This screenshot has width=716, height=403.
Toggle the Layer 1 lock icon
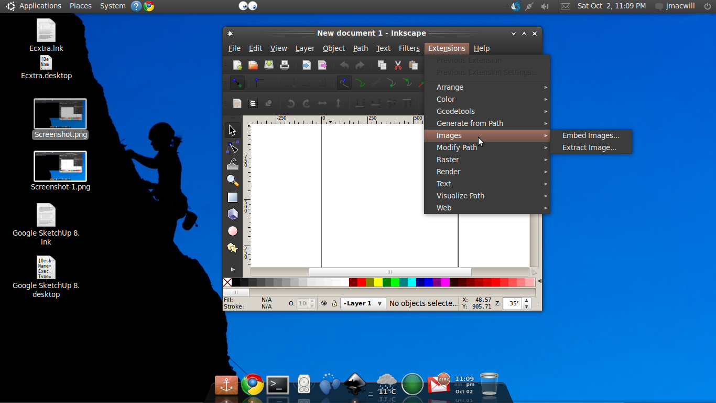point(334,303)
